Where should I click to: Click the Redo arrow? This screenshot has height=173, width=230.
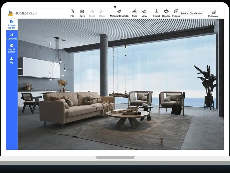[x=102, y=13]
